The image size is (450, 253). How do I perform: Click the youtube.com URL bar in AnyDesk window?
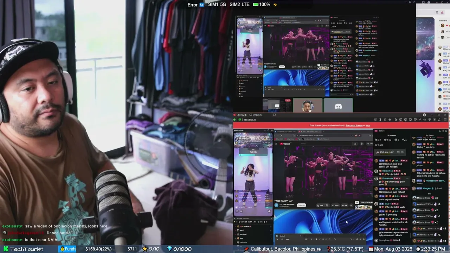click(x=323, y=136)
